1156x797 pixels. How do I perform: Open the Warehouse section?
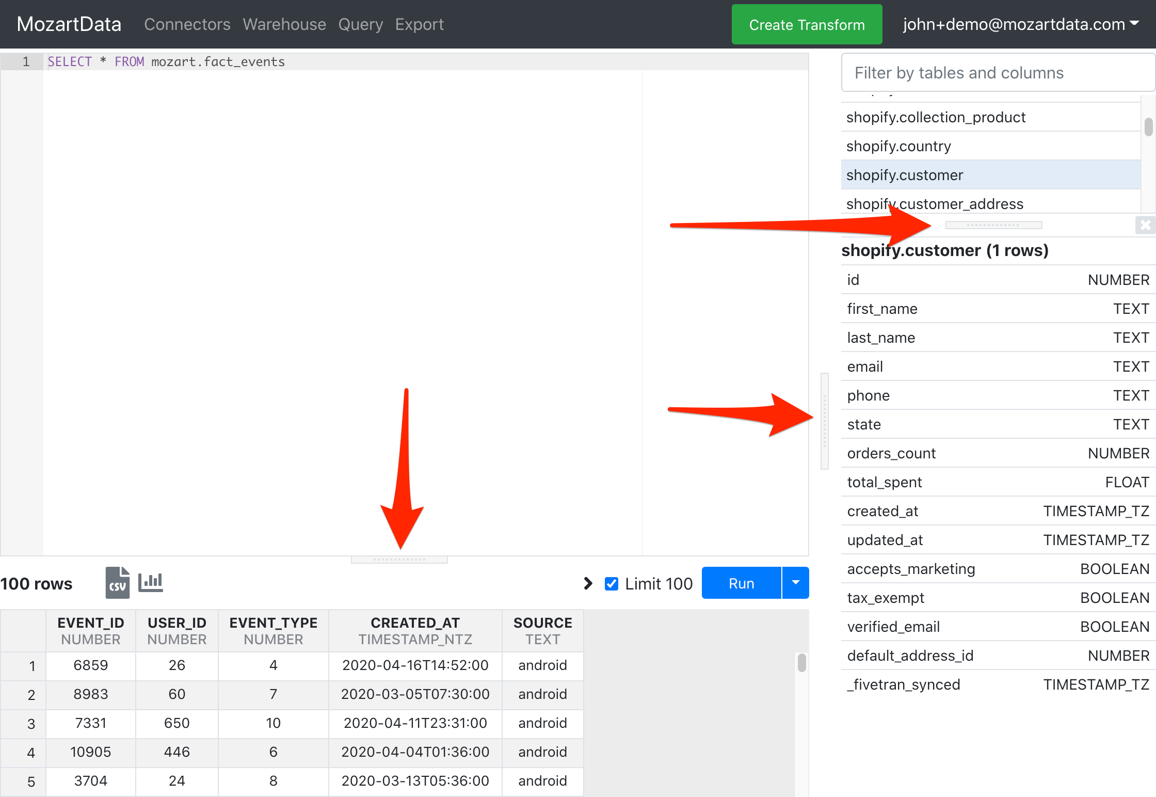pyautogui.click(x=284, y=24)
